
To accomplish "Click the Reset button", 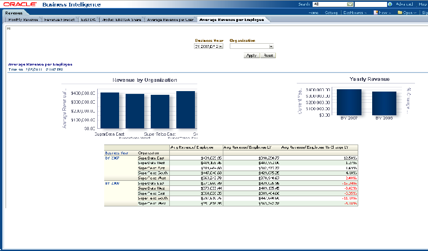I will (268, 55).
